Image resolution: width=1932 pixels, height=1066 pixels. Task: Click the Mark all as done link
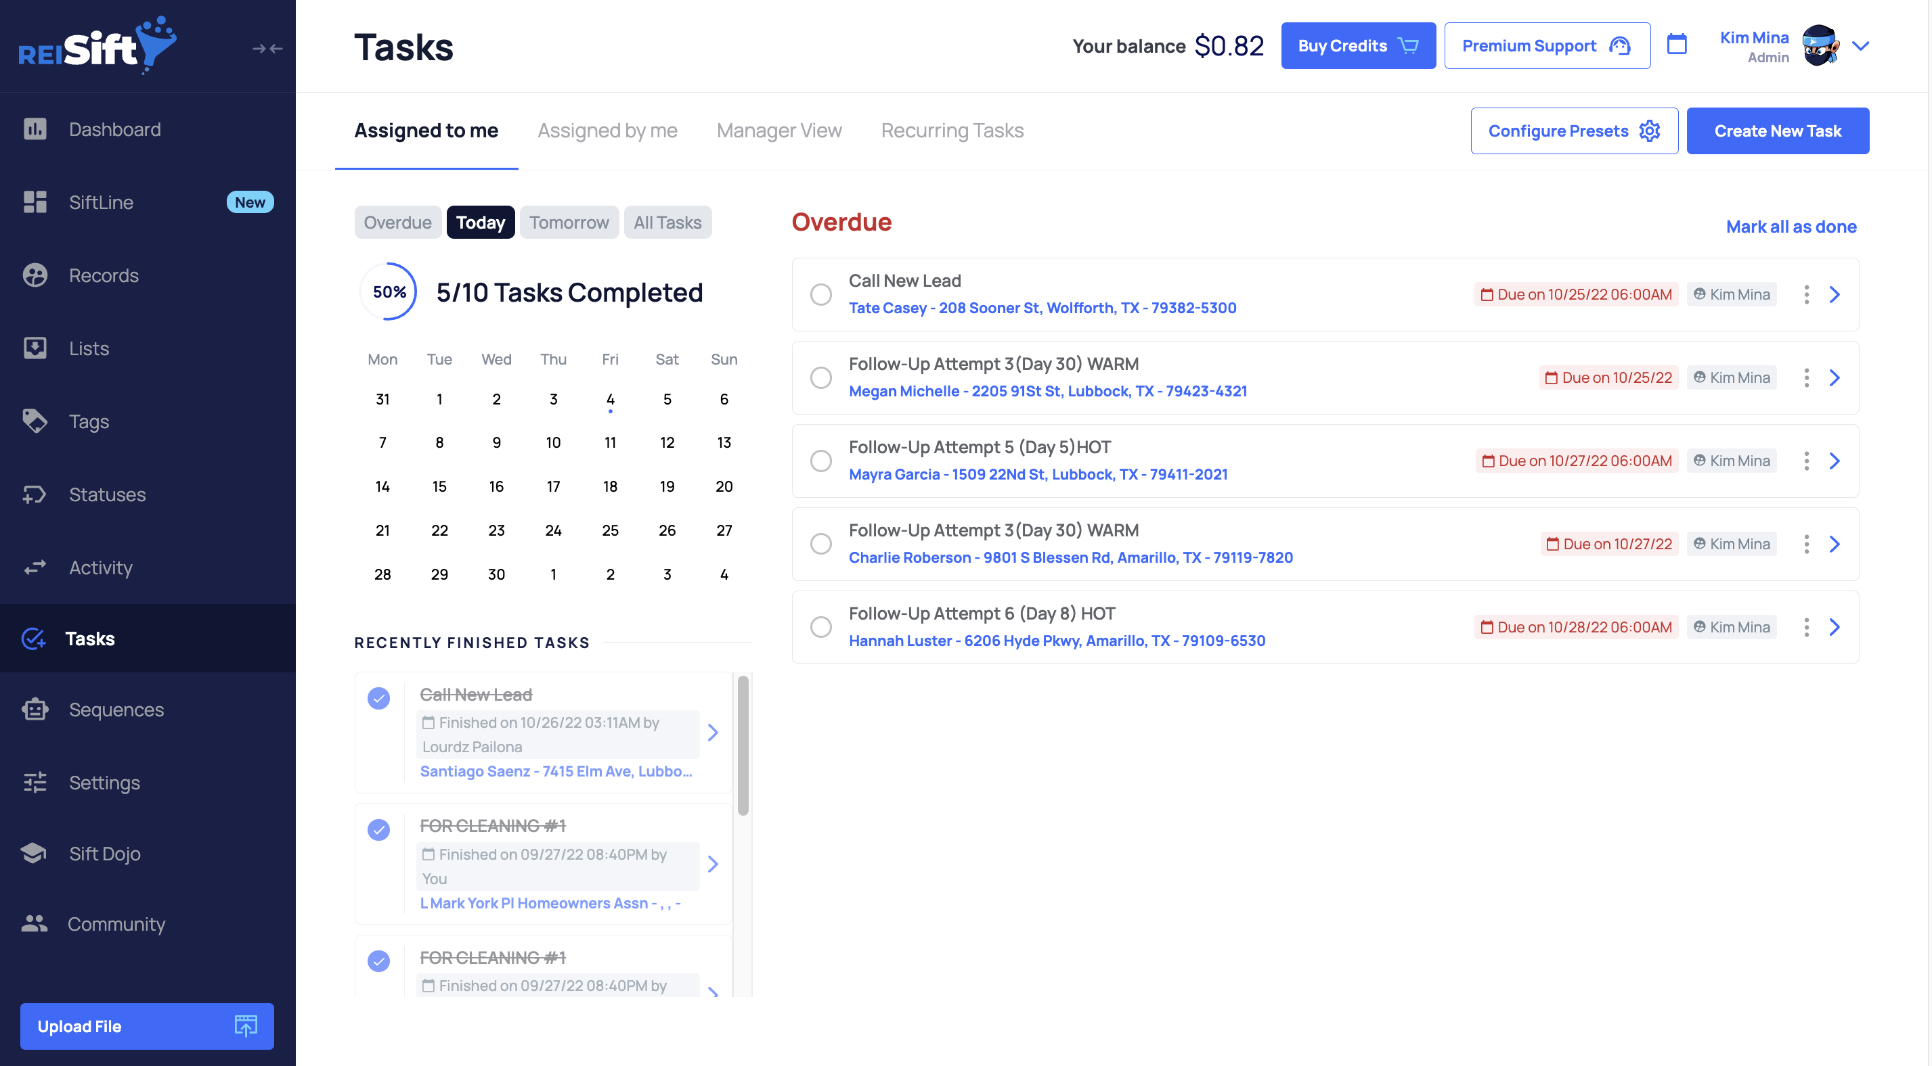click(x=1791, y=227)
